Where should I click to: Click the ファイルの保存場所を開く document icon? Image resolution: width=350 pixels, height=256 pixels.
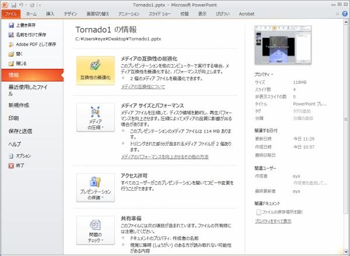(258, 212)
